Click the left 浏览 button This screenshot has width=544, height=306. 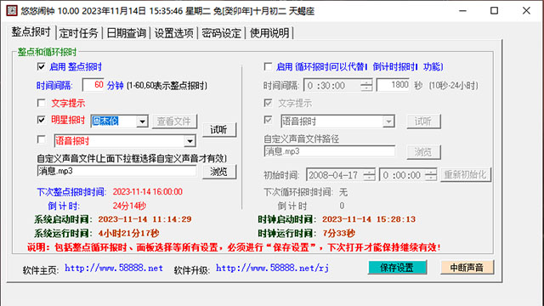tap(219, 172)
